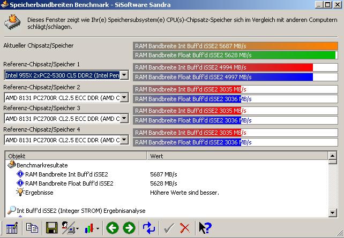The width and height of the screenshot is (344, 238).
Task: Click red 3035 MB/s bar for Referenz 4
Action: tap(235, 133)
